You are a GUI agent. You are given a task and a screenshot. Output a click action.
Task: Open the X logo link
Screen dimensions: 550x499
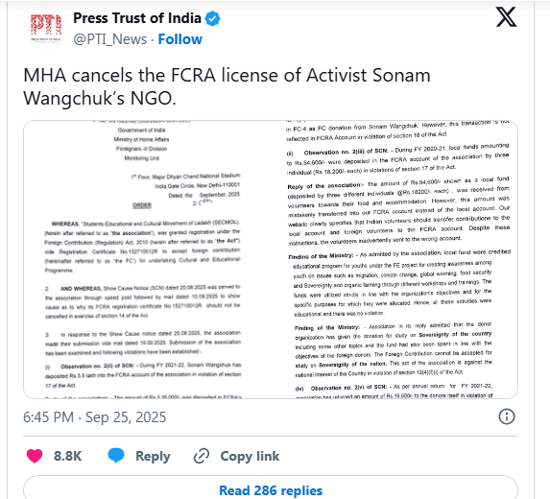[506, 17]
